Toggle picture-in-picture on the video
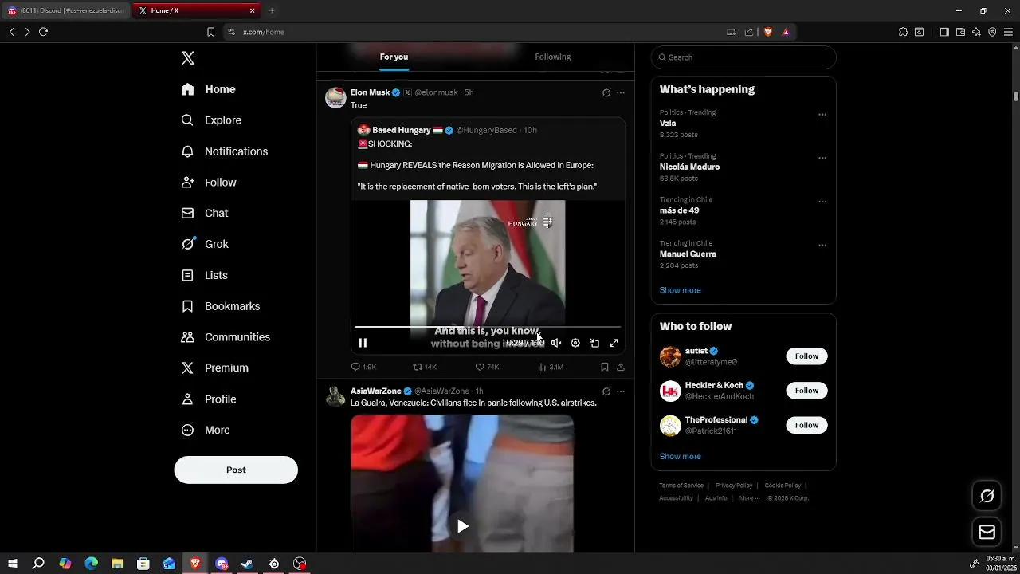This screenshot has height=574, width=1020. click(594, 343)
